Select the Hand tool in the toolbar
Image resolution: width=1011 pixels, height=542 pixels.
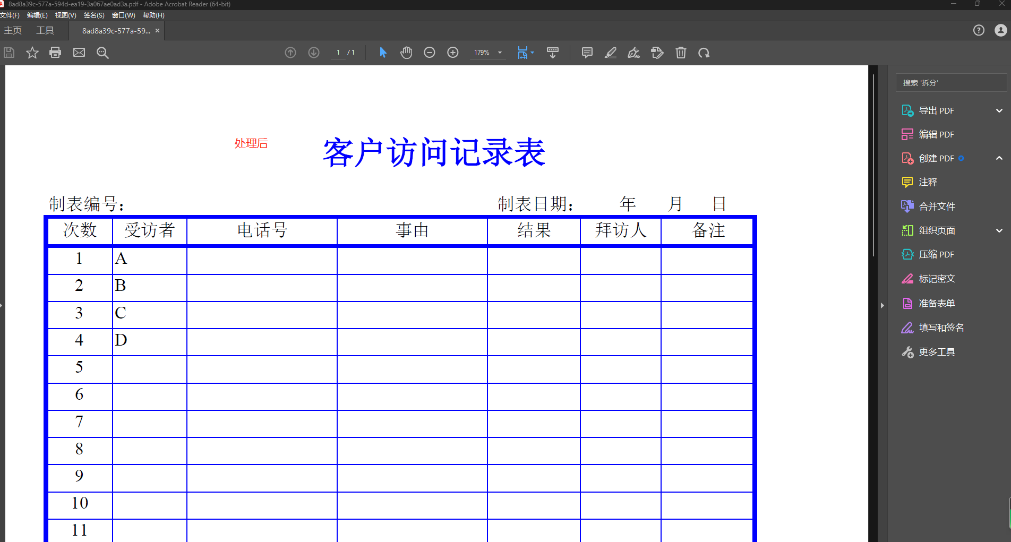click(406, 53)
